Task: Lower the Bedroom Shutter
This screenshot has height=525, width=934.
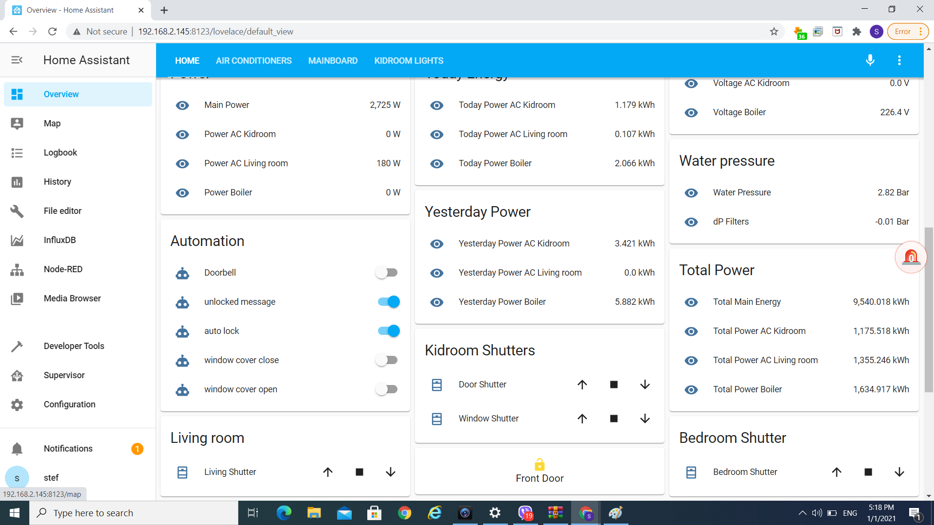Action: 899,472
